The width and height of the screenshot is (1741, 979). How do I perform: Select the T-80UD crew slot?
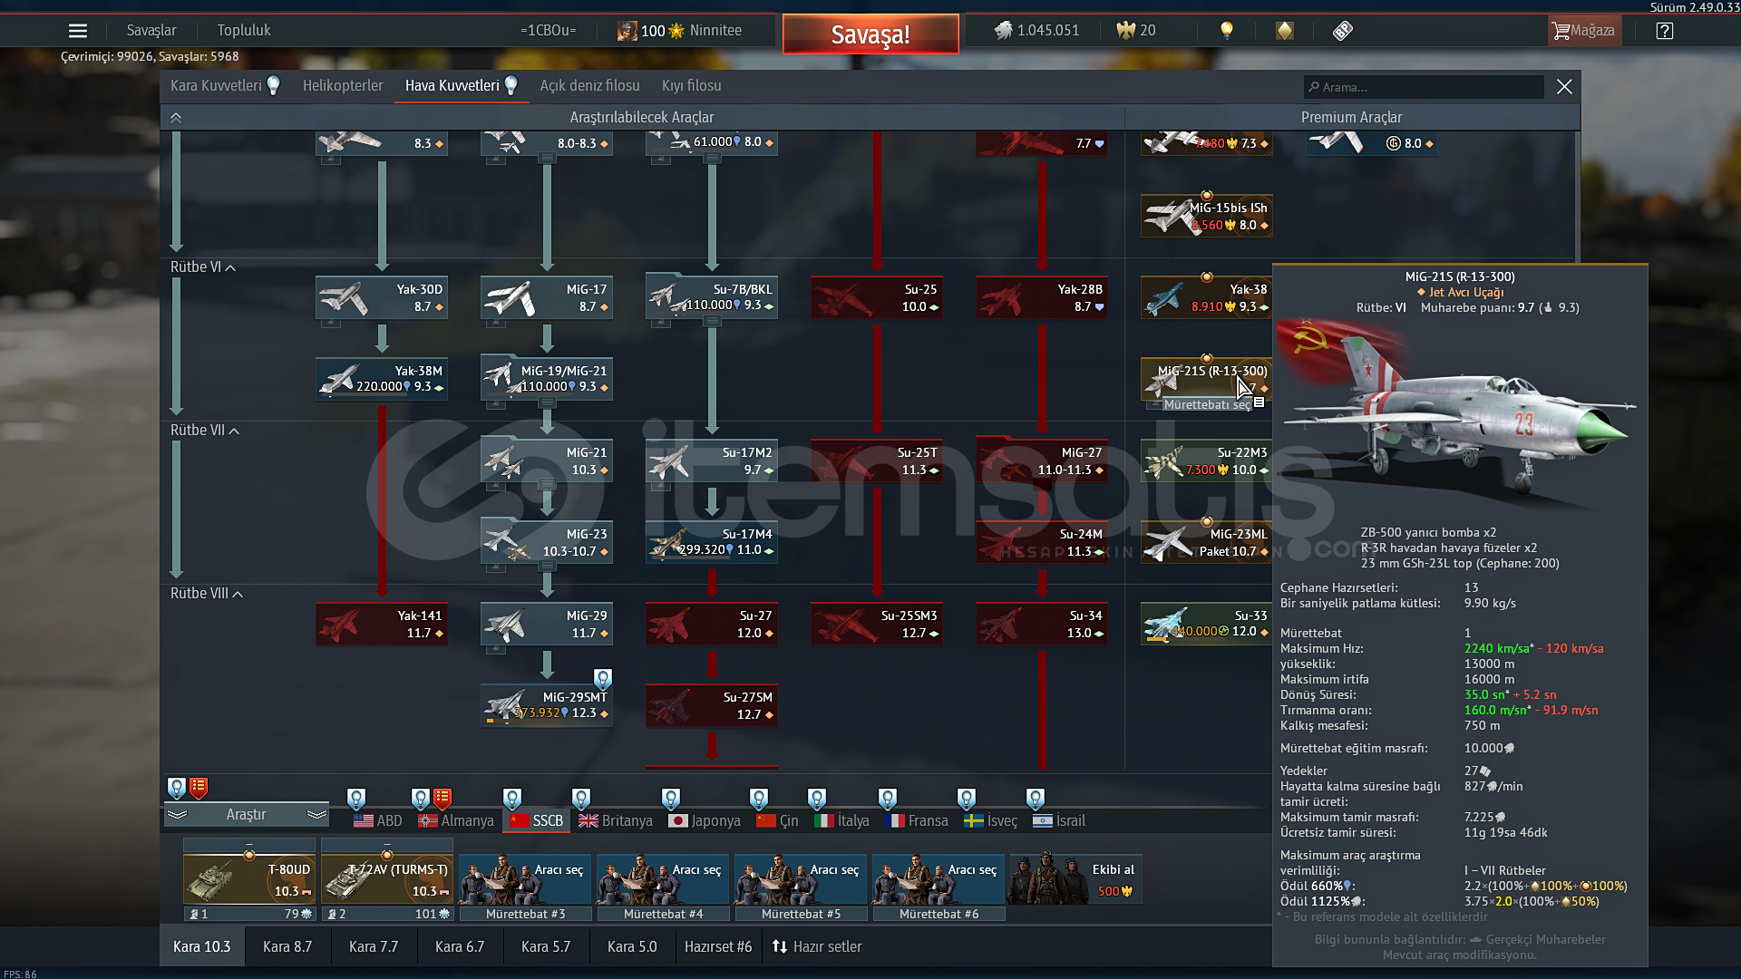249,880
